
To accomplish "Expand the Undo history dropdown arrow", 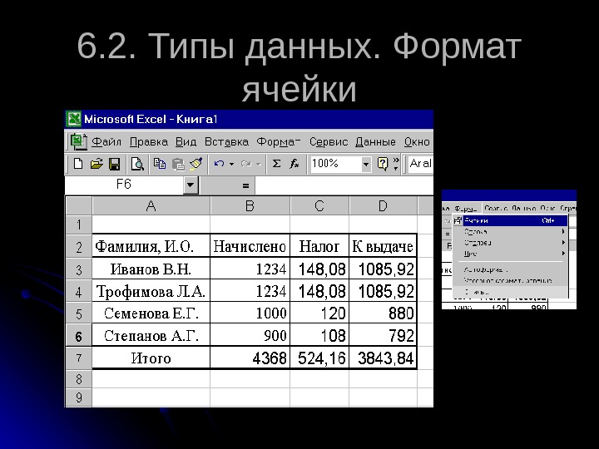I will coord(231,164).
